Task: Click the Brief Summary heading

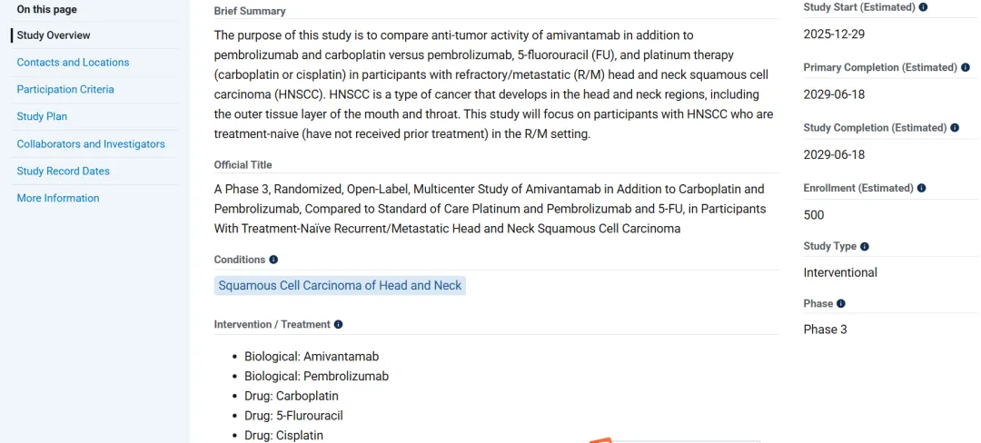Action: click(x=250, y=11)
